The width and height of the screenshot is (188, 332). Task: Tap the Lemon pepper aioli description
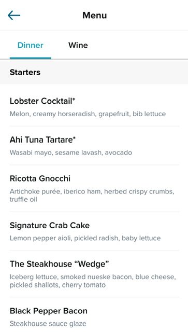[85, 238]
